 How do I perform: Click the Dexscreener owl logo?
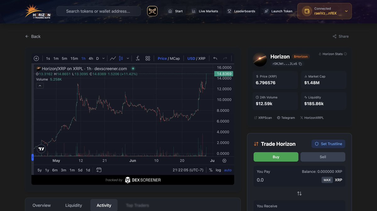pos(128,180)
